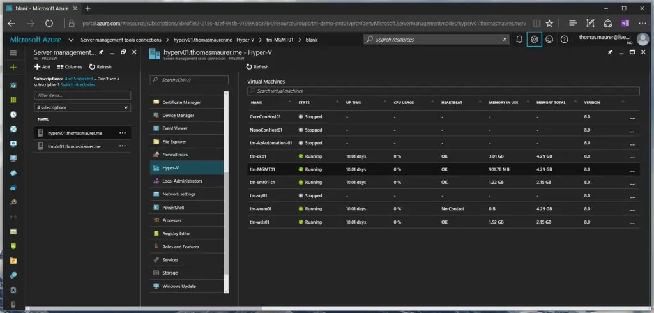Viewport: 654px width, 313px height.
Task: Pin the Server management blade
Action: [x=102, y=52]
